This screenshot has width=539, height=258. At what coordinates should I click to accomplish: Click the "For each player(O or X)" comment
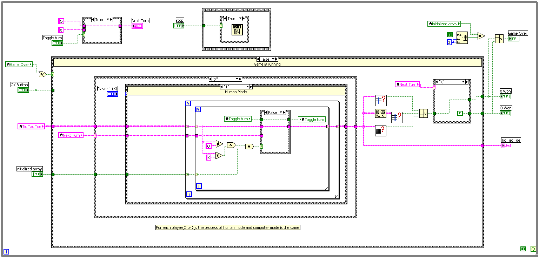(x=228, y=228)
